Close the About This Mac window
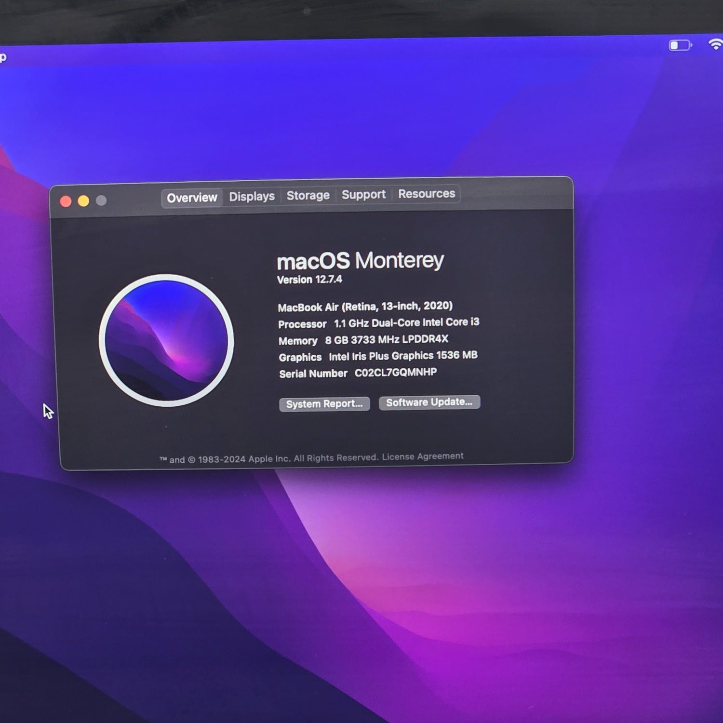 66,201
